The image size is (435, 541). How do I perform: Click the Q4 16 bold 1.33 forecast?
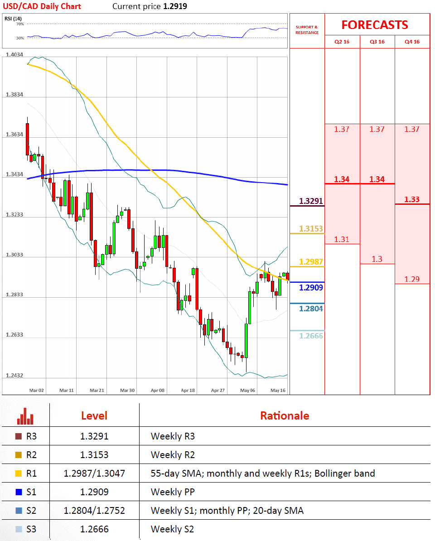pos(412,199)
